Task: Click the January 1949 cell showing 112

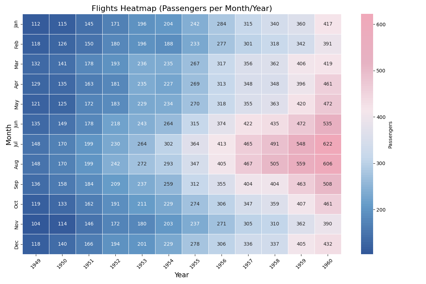Action: coord(36,24)
